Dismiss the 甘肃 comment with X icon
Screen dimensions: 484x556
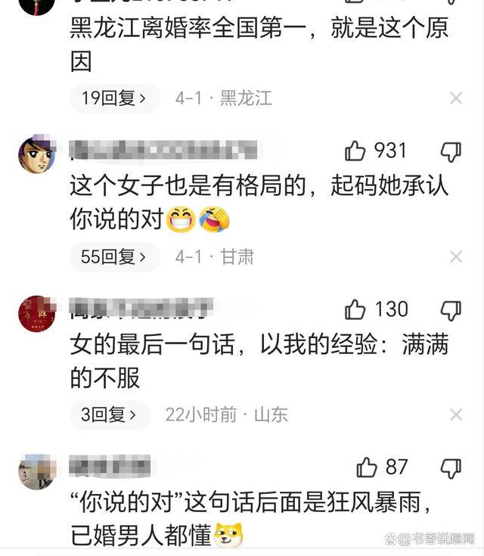point(456,256)
